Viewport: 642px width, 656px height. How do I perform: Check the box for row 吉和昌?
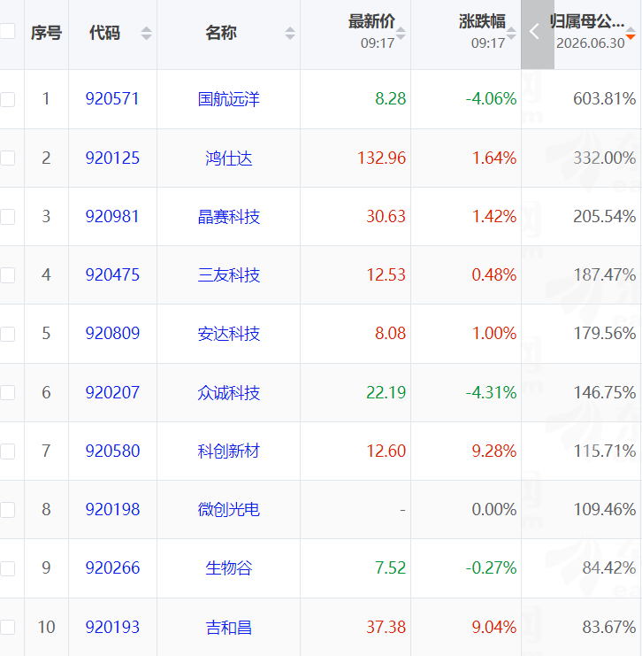[x=7, y=627]
